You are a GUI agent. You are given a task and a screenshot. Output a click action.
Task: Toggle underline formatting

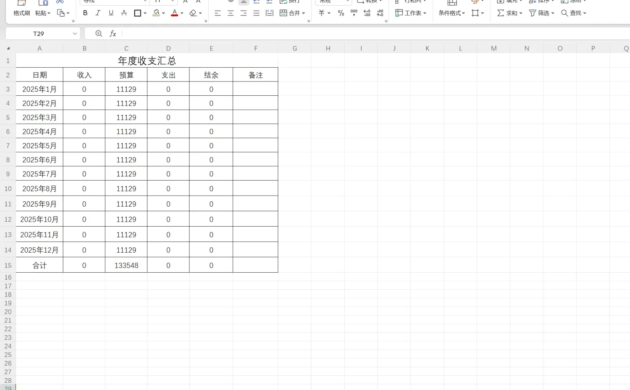point(111,13)
